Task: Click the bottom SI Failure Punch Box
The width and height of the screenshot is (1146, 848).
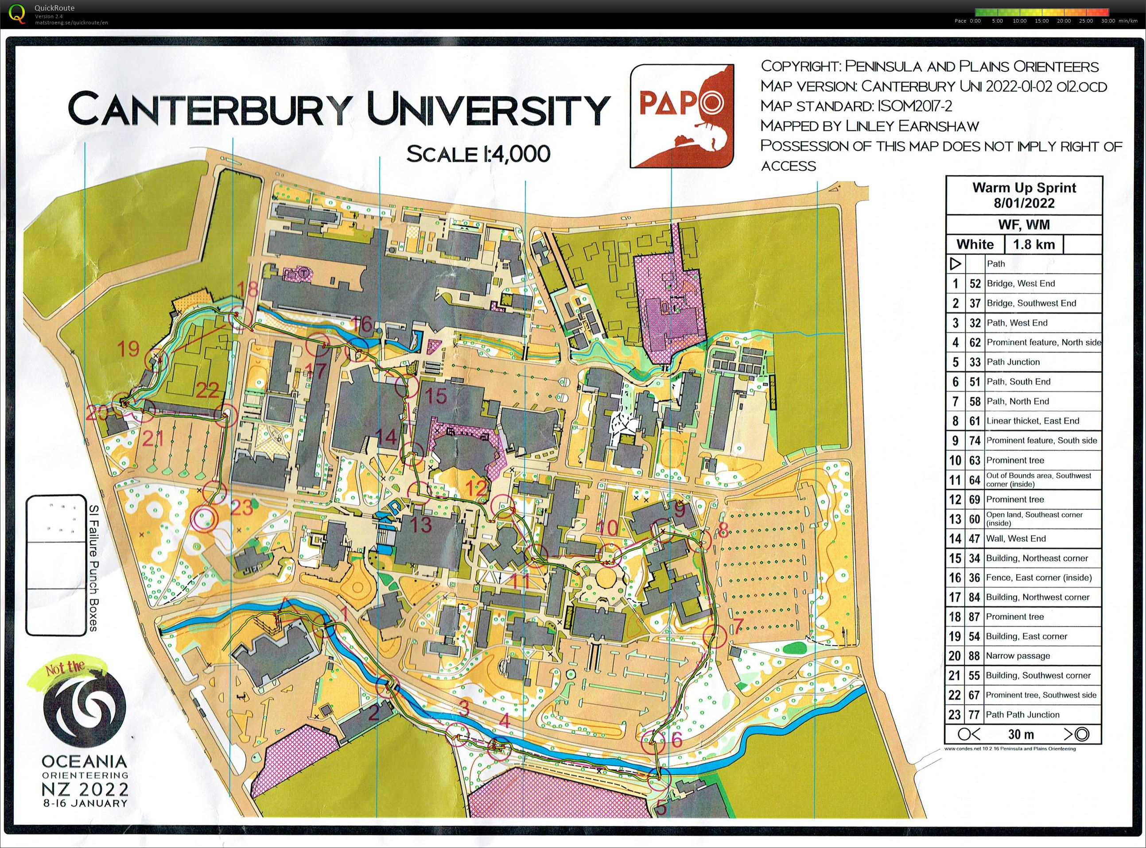Action: (x=56, y=612)
